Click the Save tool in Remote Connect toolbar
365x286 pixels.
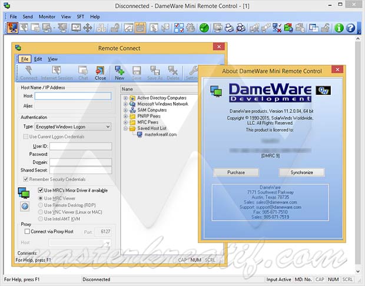[137, 73]
